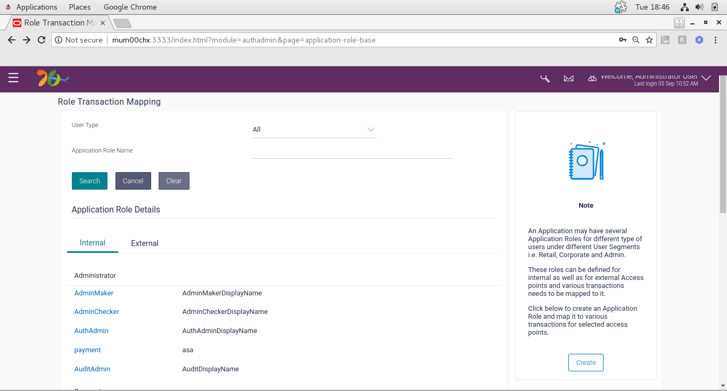
Task: Bookmark this page with the star icon
Action: click(x=649, y=40)
